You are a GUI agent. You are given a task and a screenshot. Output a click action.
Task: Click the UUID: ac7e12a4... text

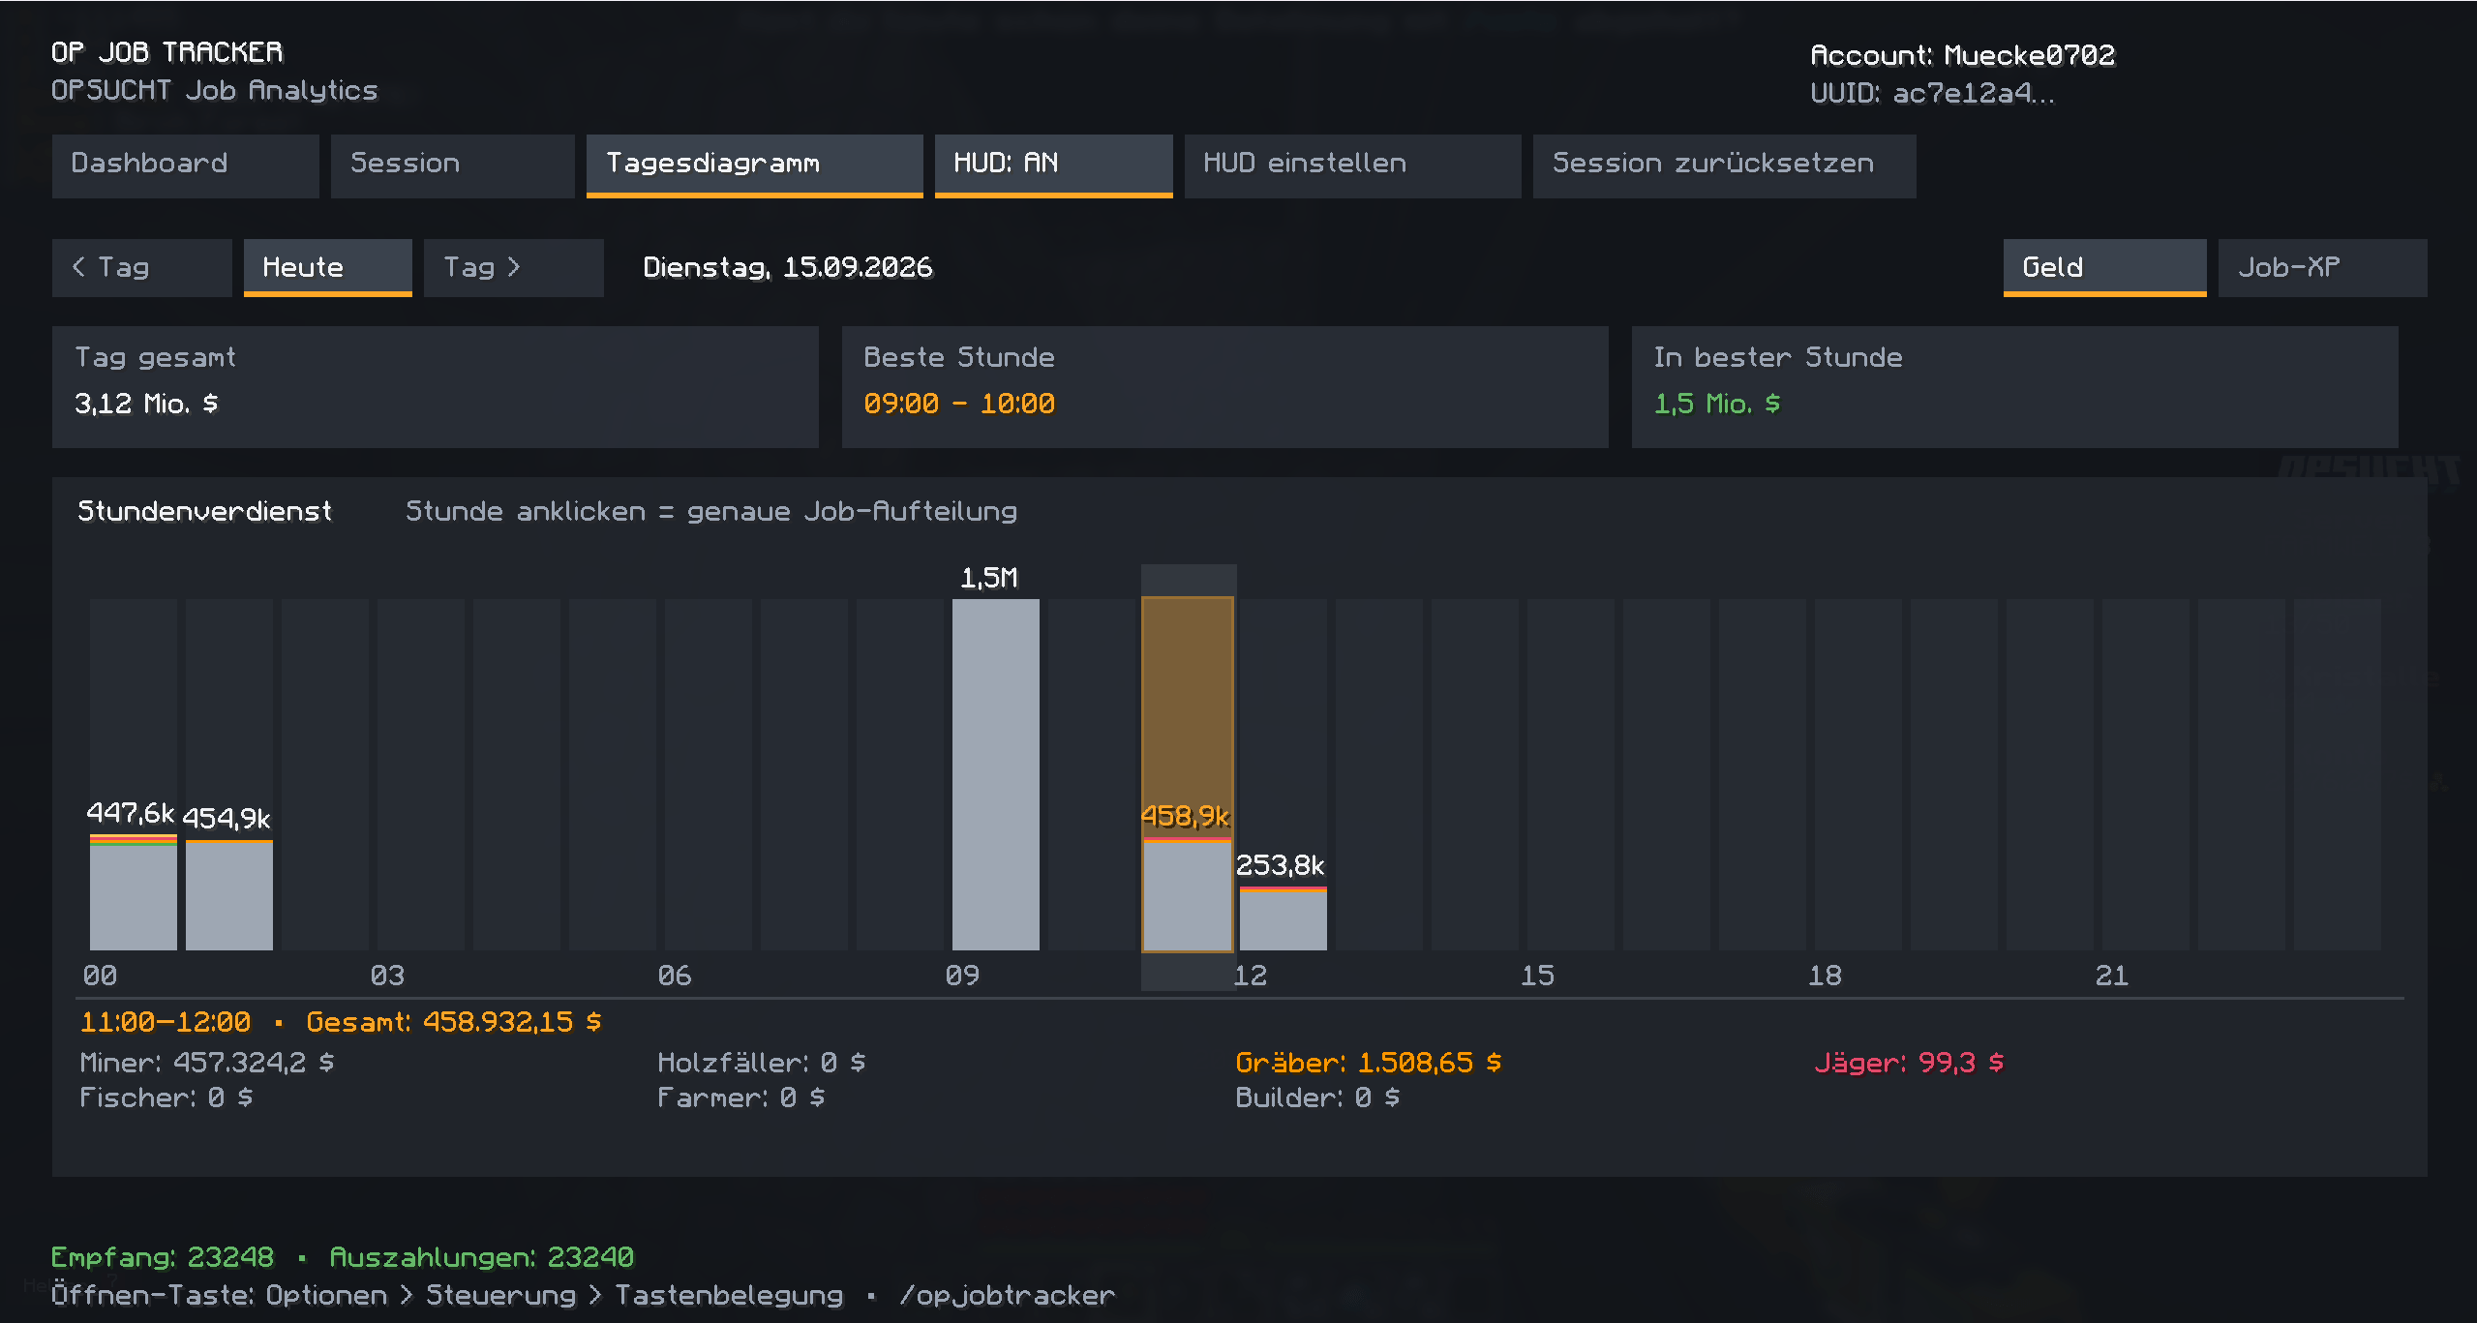click(1932, 93)
